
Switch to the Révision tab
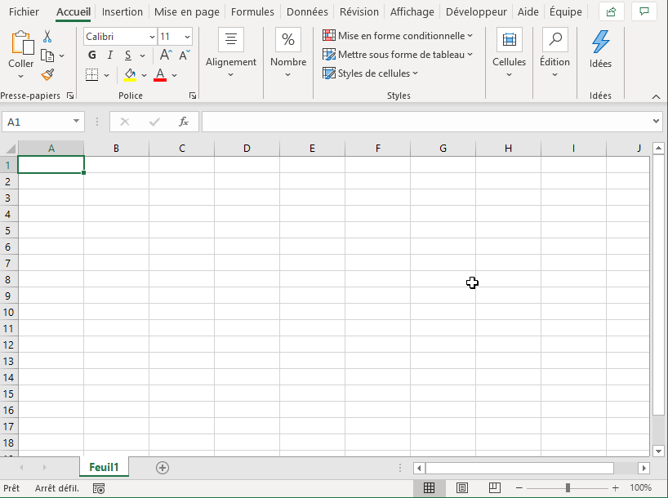click(358, 11)
